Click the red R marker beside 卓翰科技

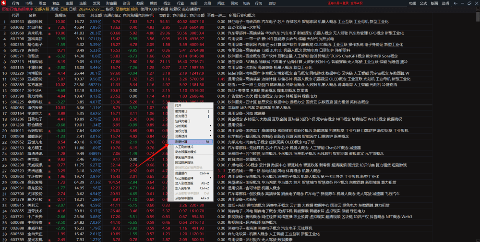pyautogui.click(x=49, y=103)
